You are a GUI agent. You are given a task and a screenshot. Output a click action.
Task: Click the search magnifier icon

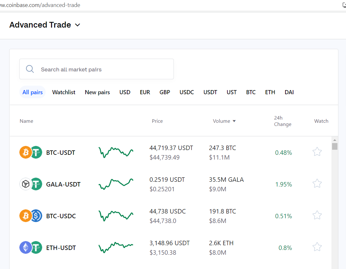[x=30, y=69]
